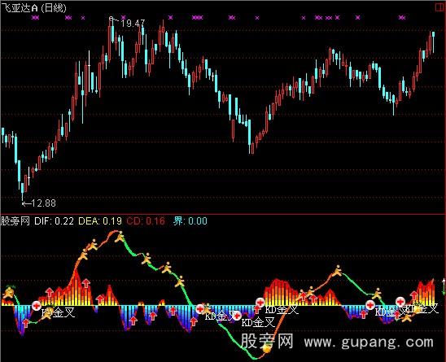
Task: Click the DEA: 0.19 readout
Action: pyautogui.click(x=100, y=221)
